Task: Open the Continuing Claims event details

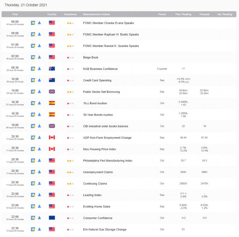Action: [95, 184]
